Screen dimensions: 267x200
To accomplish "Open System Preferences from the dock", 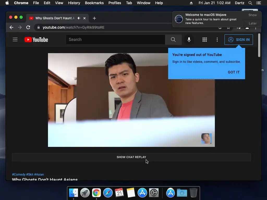I will click(154, 193).
